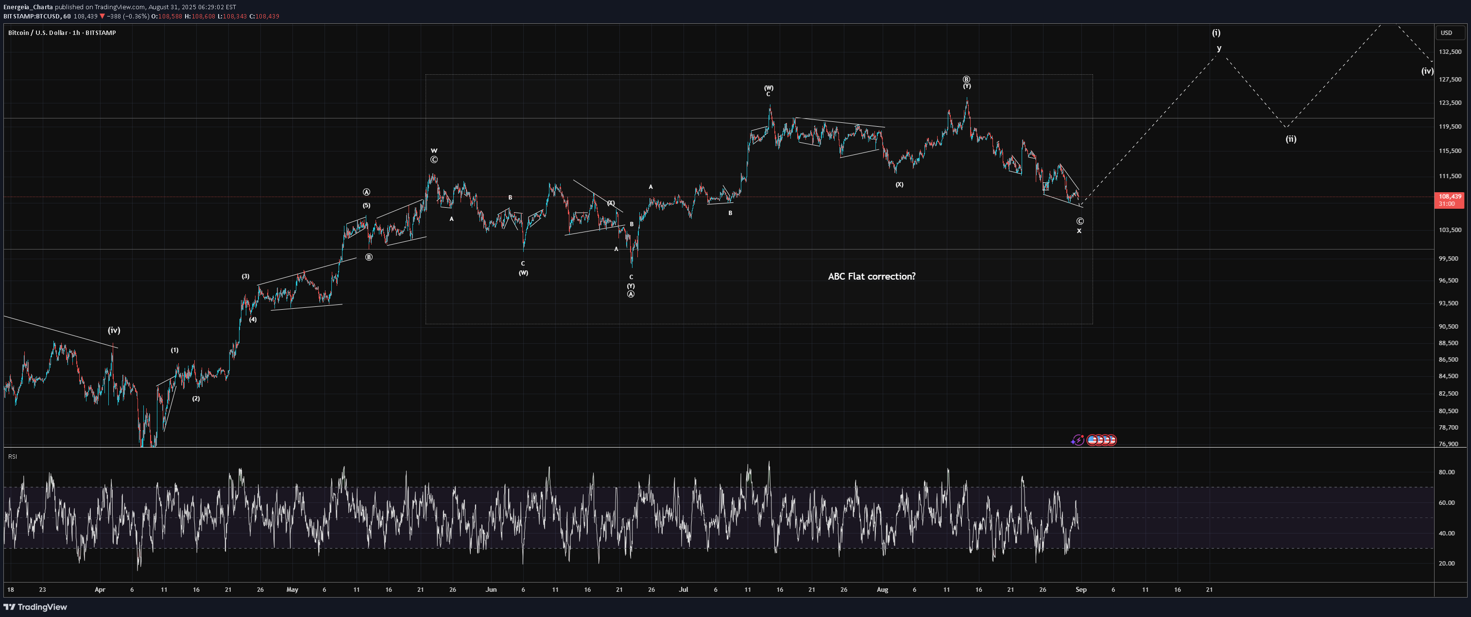Click the RSI indicator label
This screenshot has width=1471, height=617.
13,457
